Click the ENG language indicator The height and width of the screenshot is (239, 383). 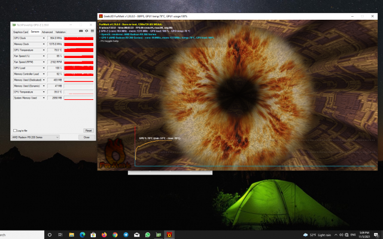(x=353, y=235)
